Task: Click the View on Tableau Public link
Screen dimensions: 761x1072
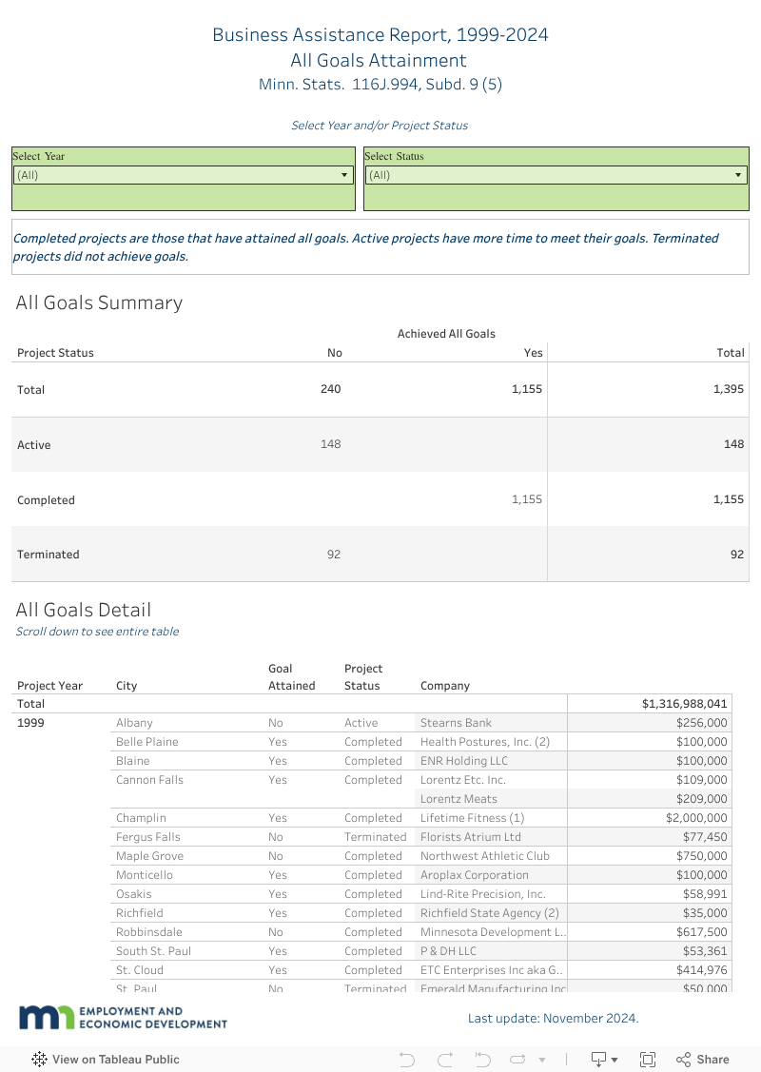Action: coord(115,1059)
